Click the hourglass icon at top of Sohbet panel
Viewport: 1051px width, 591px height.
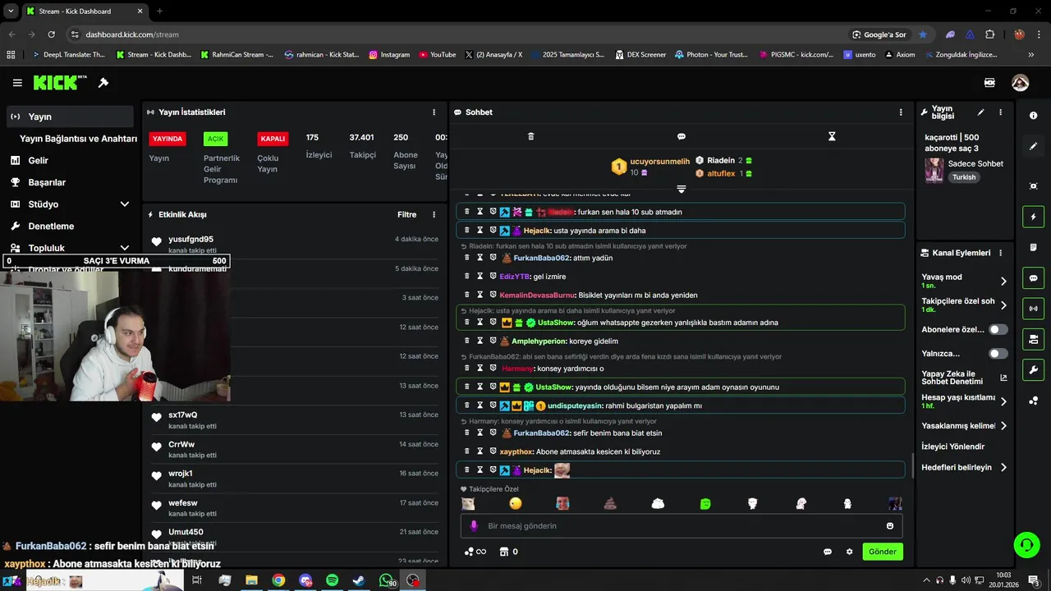[832, 136]
